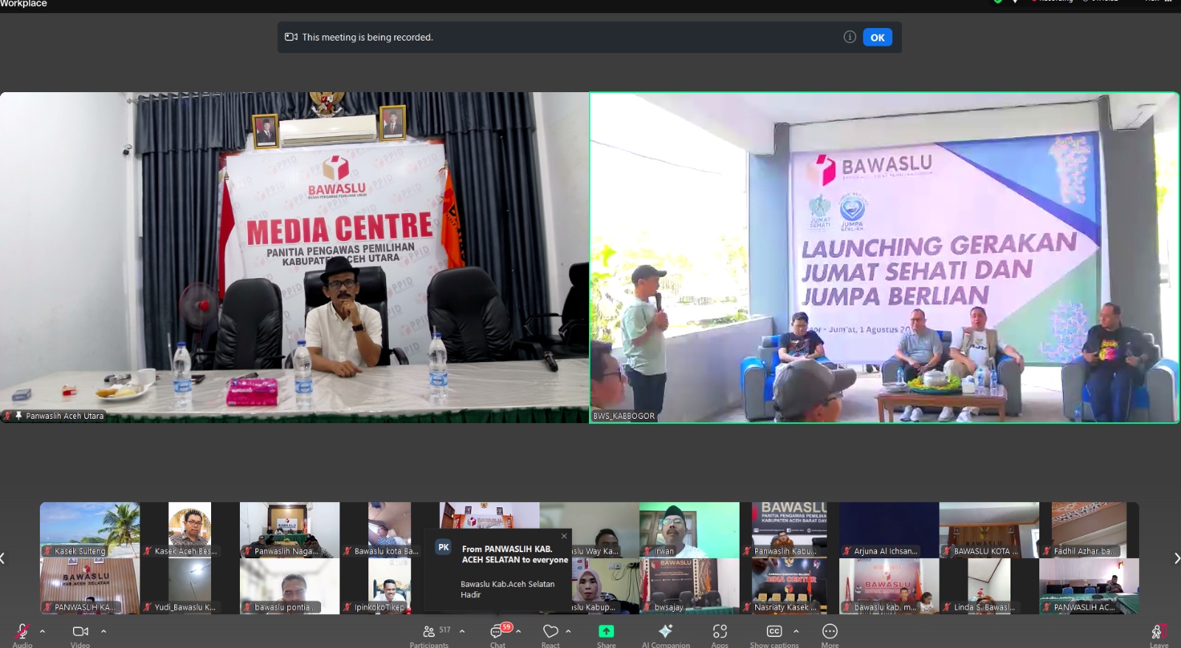Image resolution: width=1181 pixels, height=648 pixels.
Task: Select PANWASLIH AC... thumbnail
Action: pyautogui.click(x=1089, y=586)
